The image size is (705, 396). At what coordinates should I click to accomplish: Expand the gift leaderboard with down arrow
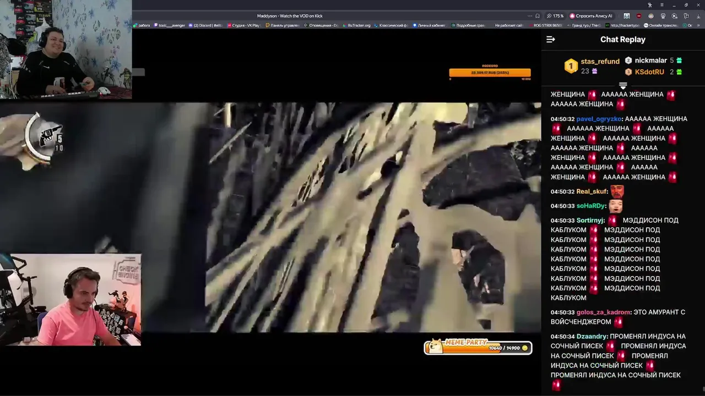[x=623, y=86]
